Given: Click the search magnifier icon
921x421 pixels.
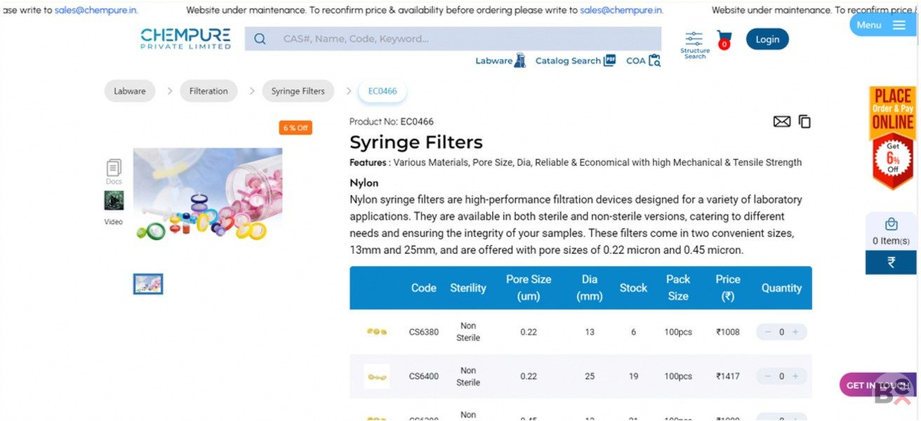Looking at the screenshot, I should click(260, 39).
